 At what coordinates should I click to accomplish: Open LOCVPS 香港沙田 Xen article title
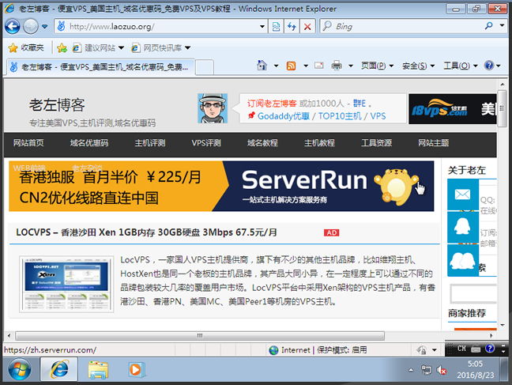[x=147, y=232]
